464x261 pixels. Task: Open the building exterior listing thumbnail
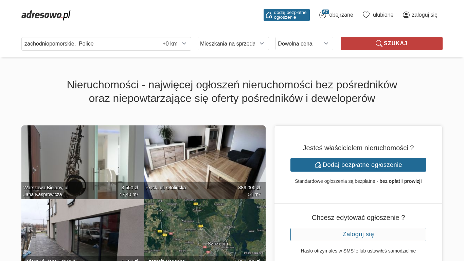[82, 228]
